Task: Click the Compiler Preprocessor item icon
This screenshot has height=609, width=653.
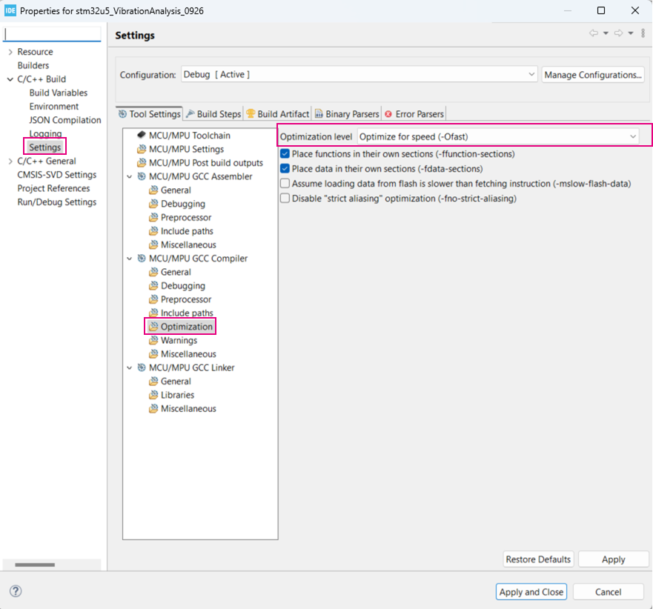Action: (x=153, y=299)
